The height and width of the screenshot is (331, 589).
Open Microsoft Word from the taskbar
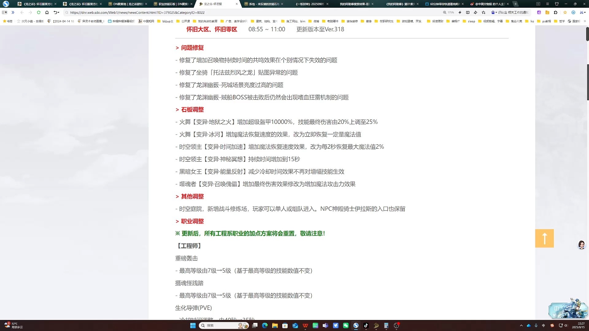(x=305, y=325)
